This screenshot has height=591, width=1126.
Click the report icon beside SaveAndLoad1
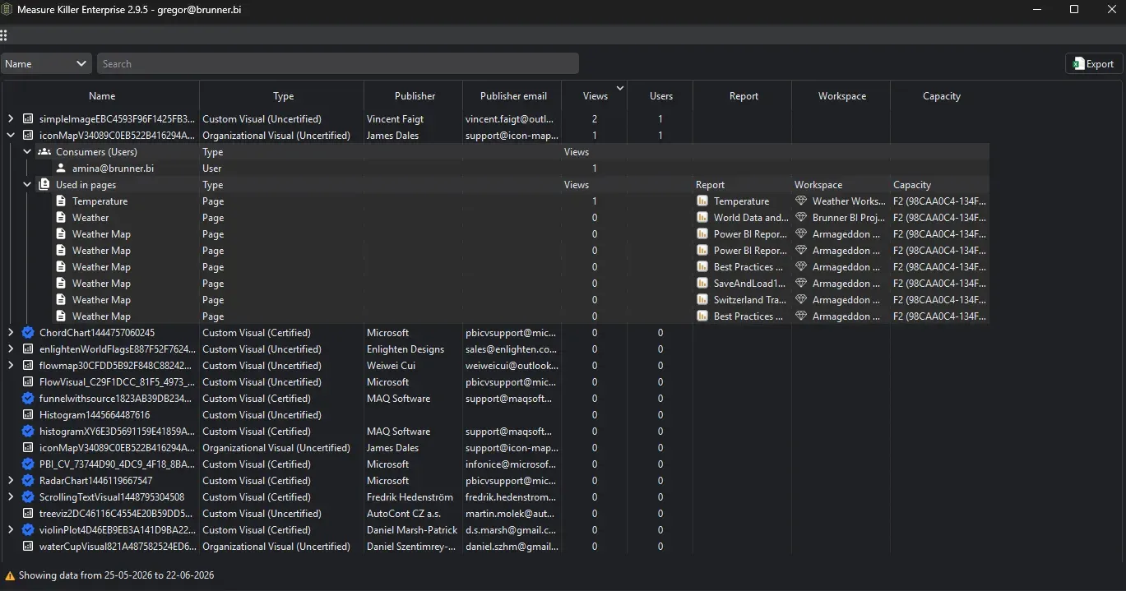tap(702, 284)
